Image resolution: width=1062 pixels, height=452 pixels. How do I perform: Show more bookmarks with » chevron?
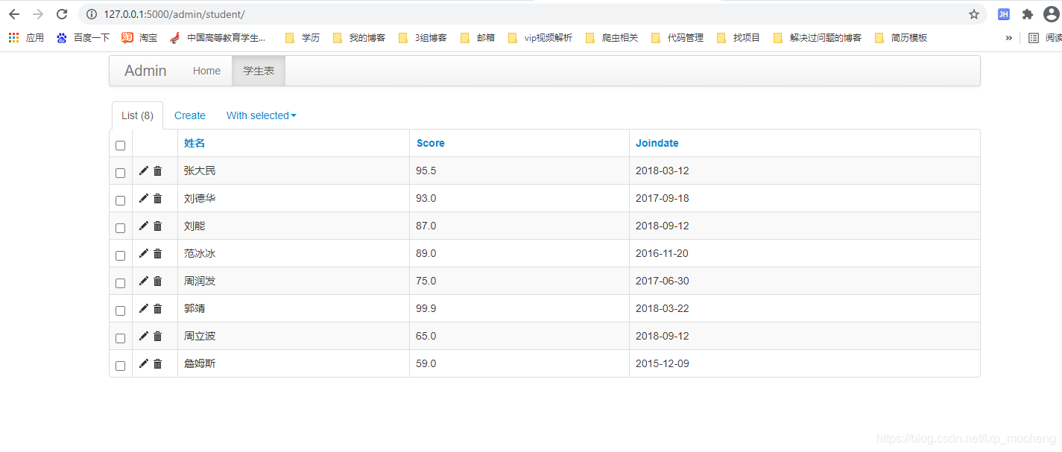tap(1009, 37)
